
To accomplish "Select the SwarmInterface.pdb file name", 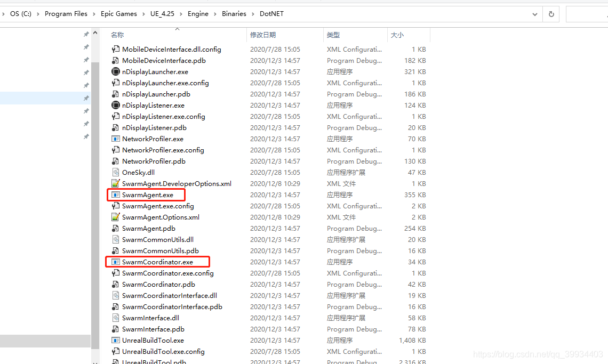I will [x=153, y=329].
